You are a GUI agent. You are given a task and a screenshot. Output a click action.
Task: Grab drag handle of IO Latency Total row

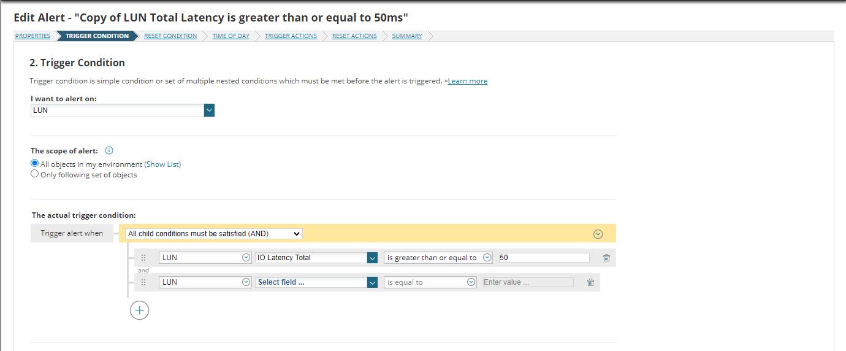[x=143, y=258]
